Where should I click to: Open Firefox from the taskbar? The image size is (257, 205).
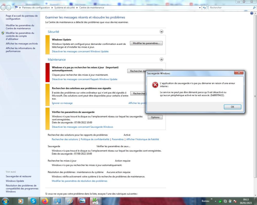click(45, 201)
